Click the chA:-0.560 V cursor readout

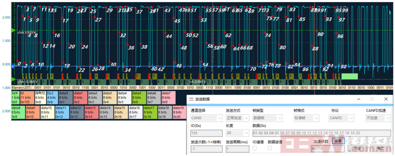[x=28, y=82]
